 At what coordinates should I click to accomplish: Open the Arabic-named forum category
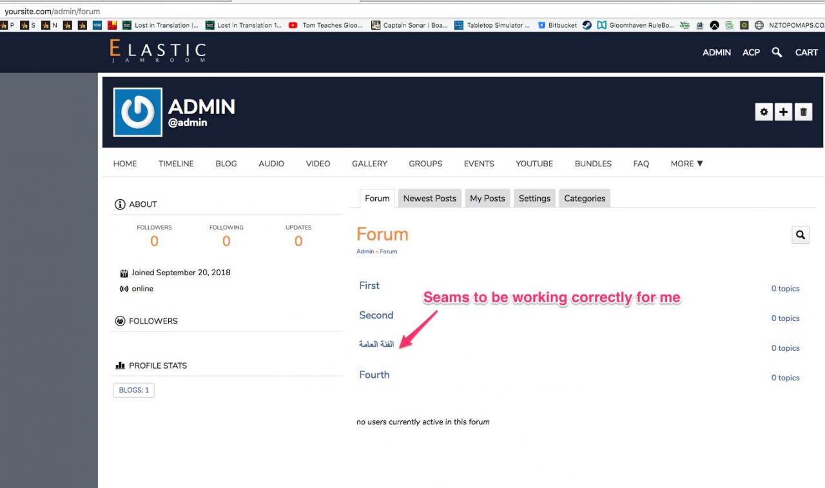(376, 344)
